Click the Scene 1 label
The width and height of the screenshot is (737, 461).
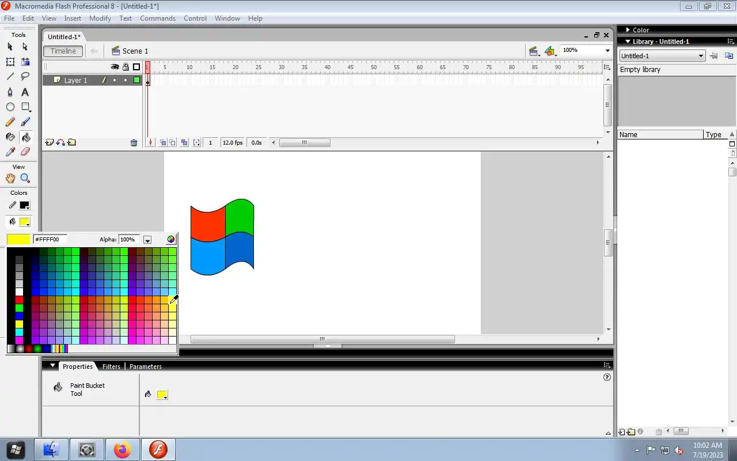pos(135,51)
